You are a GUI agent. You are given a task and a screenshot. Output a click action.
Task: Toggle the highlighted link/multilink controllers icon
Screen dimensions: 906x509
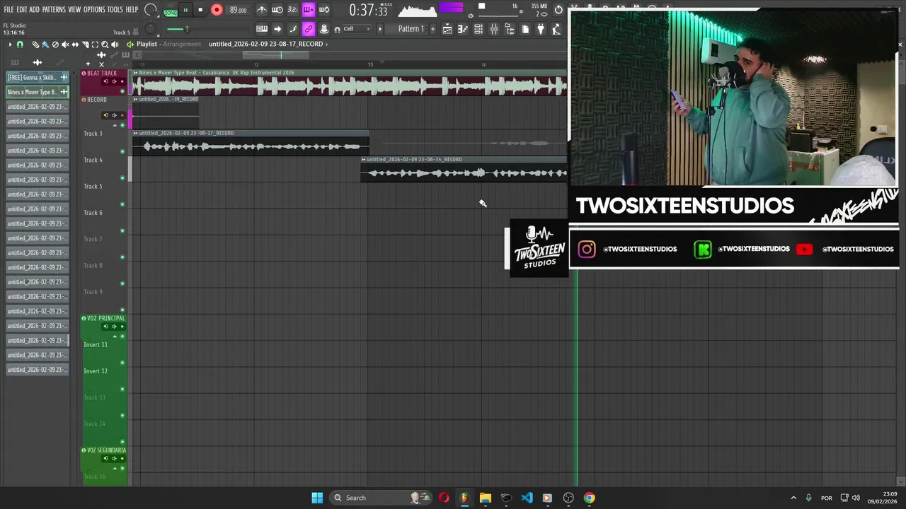[x=308, y=29]
